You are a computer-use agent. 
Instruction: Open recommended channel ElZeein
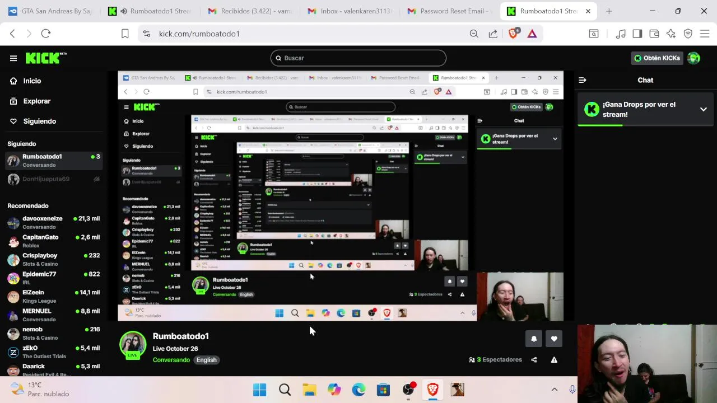(54, 296)
